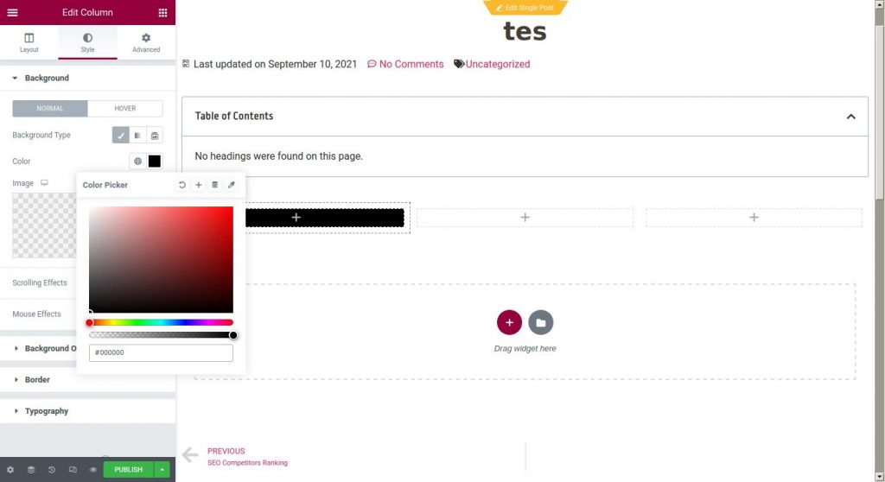Click the green Publish button
This screenshot has width=885, height=482.
[x=128, y=470]
